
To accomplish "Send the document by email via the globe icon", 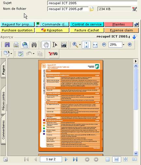I will [x=25, y=45].
